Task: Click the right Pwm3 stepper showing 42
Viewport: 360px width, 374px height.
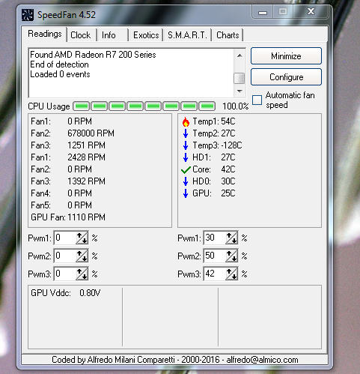Action: click(232, 274)
